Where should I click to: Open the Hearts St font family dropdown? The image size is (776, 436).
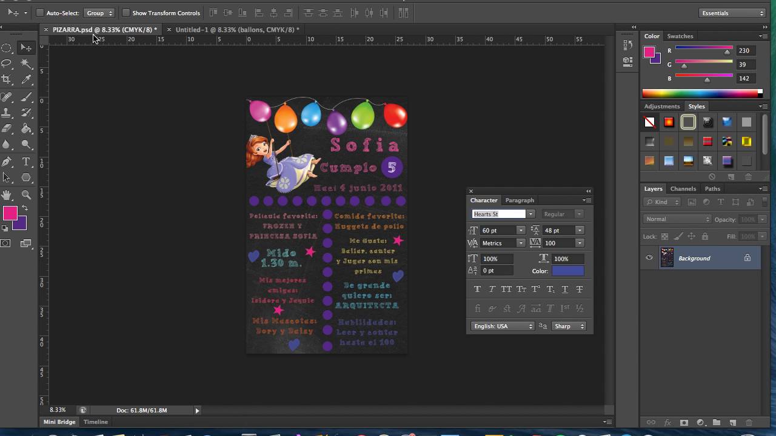click(x=530, y=214)
